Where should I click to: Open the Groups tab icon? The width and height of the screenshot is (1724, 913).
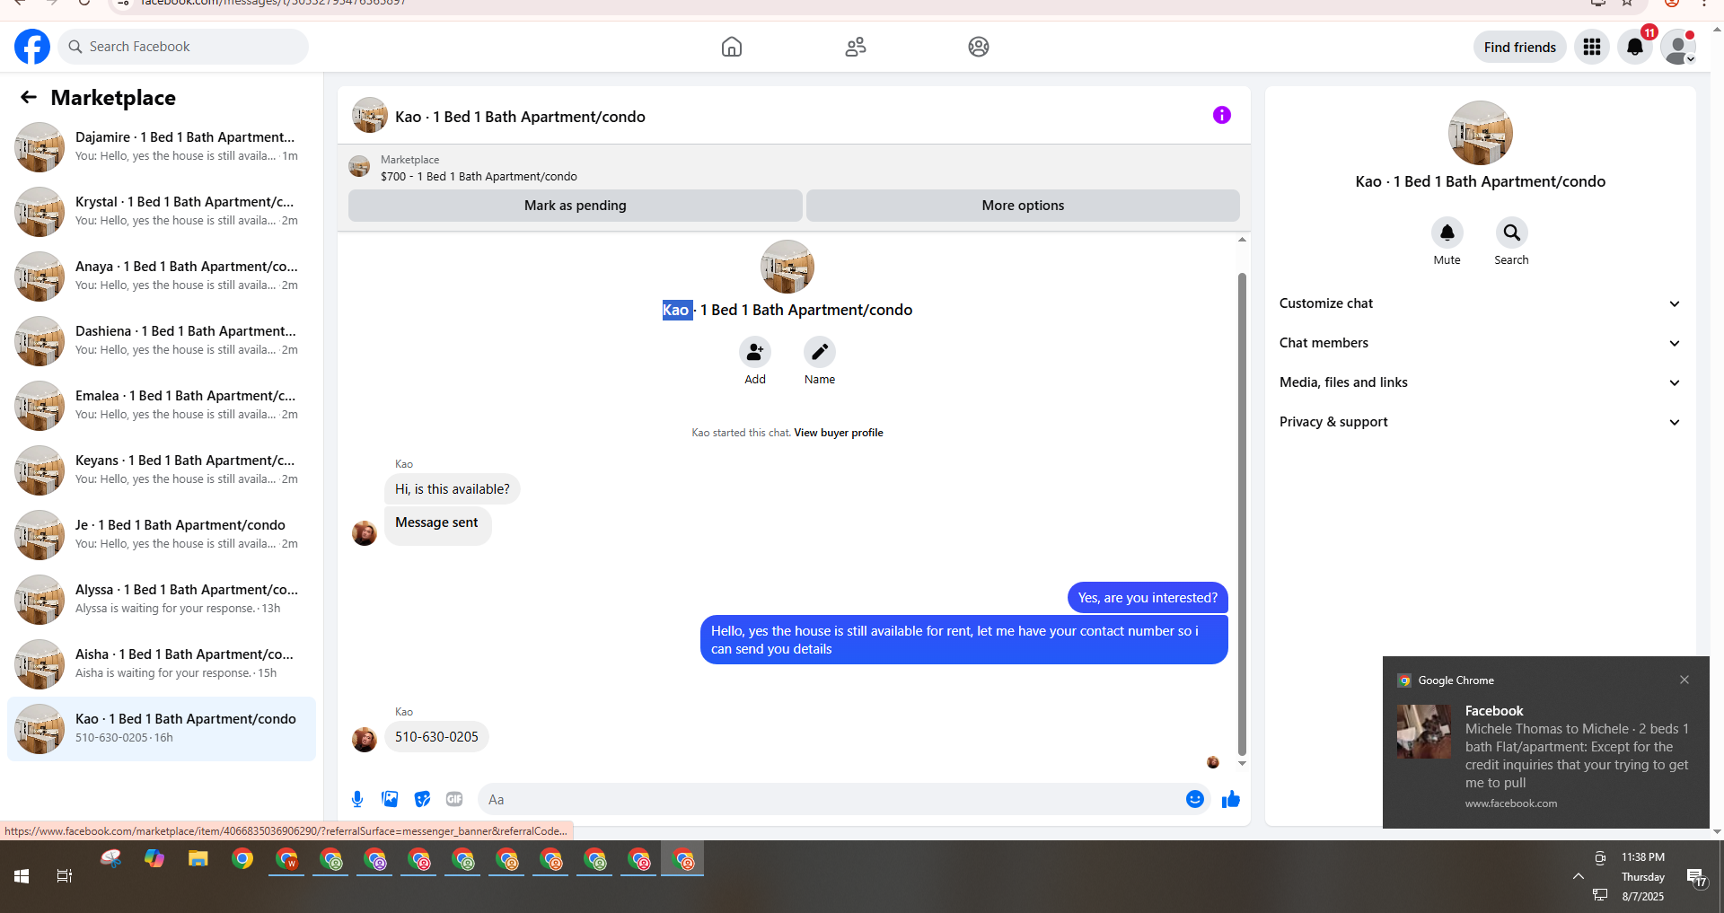pyautogui.click(x=979, y=47)
